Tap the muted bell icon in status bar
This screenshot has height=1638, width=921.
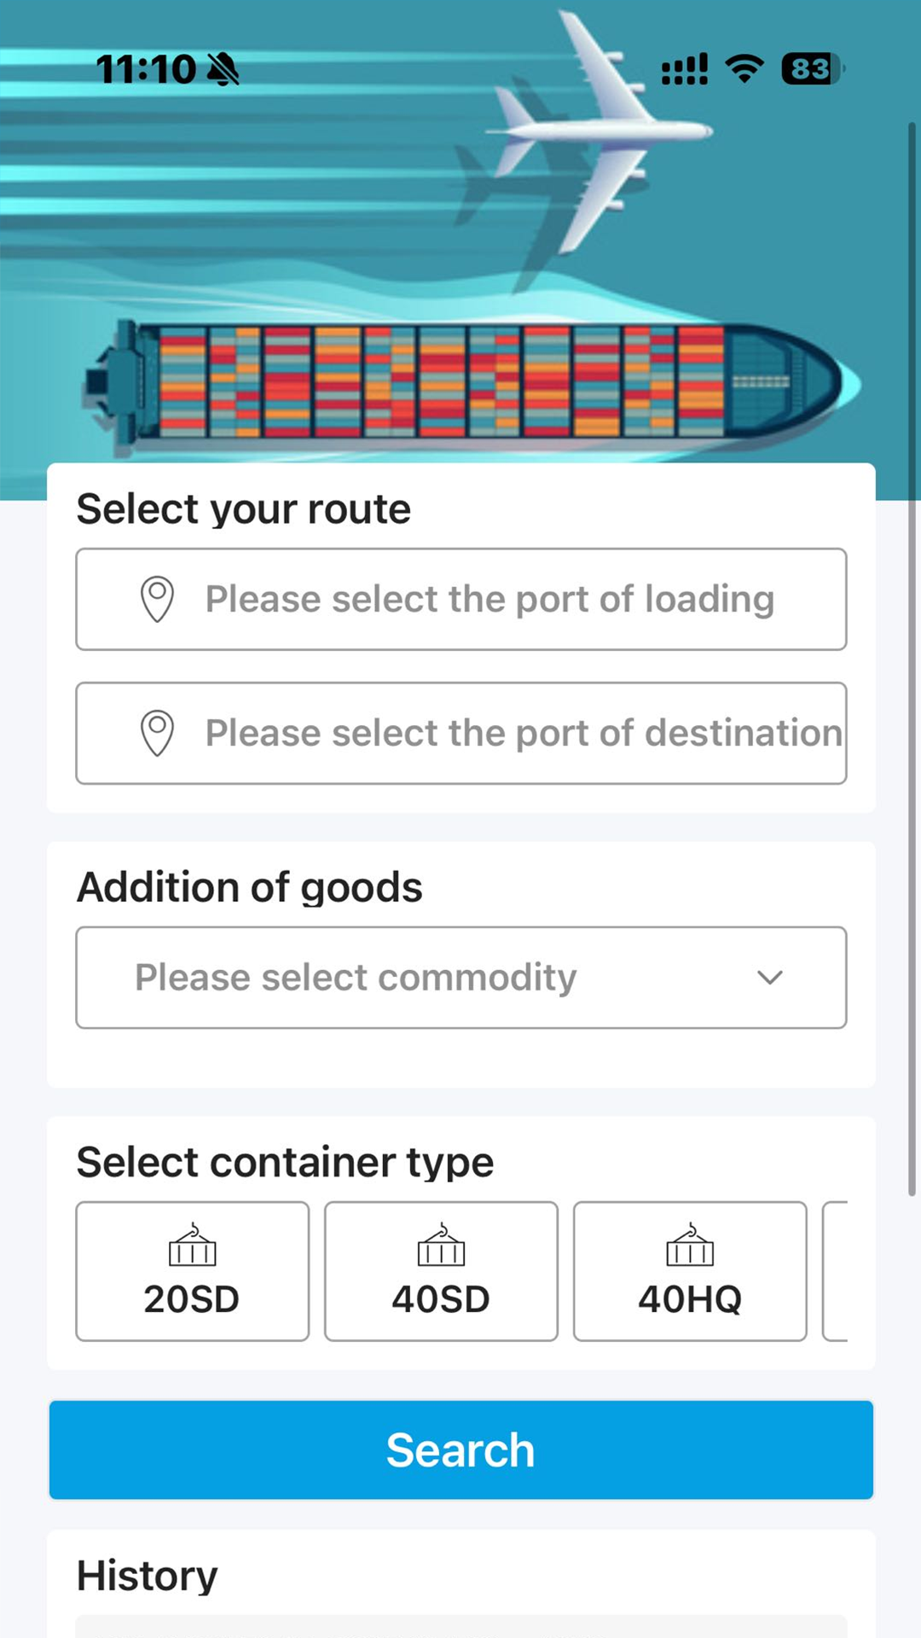(x=223, y=69)
